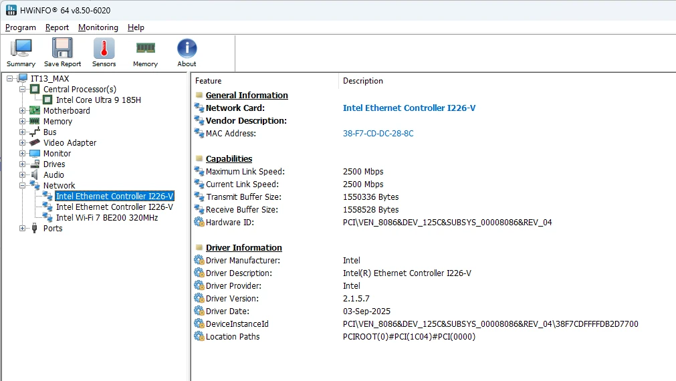Expand the Audio tree node
The height and width of the screenshot is (381, 676).
23,175
